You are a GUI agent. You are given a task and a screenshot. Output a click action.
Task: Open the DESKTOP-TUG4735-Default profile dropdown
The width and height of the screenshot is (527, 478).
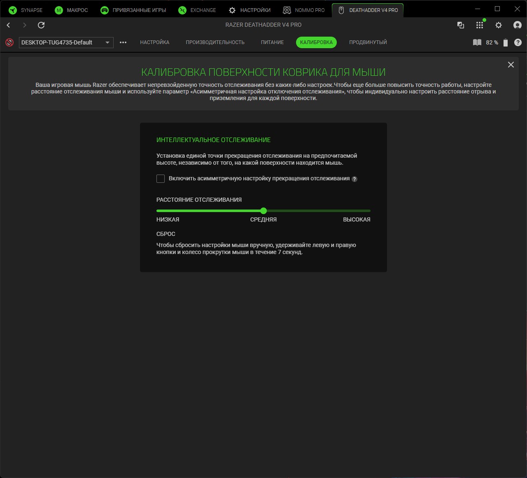pyautogui.click(x=66, y=42)
